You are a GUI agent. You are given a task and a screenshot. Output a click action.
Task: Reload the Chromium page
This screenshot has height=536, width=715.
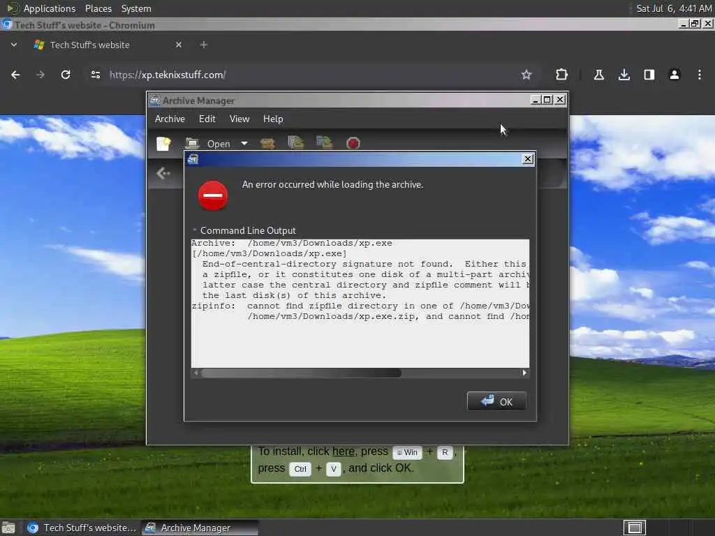coord(66,75)
